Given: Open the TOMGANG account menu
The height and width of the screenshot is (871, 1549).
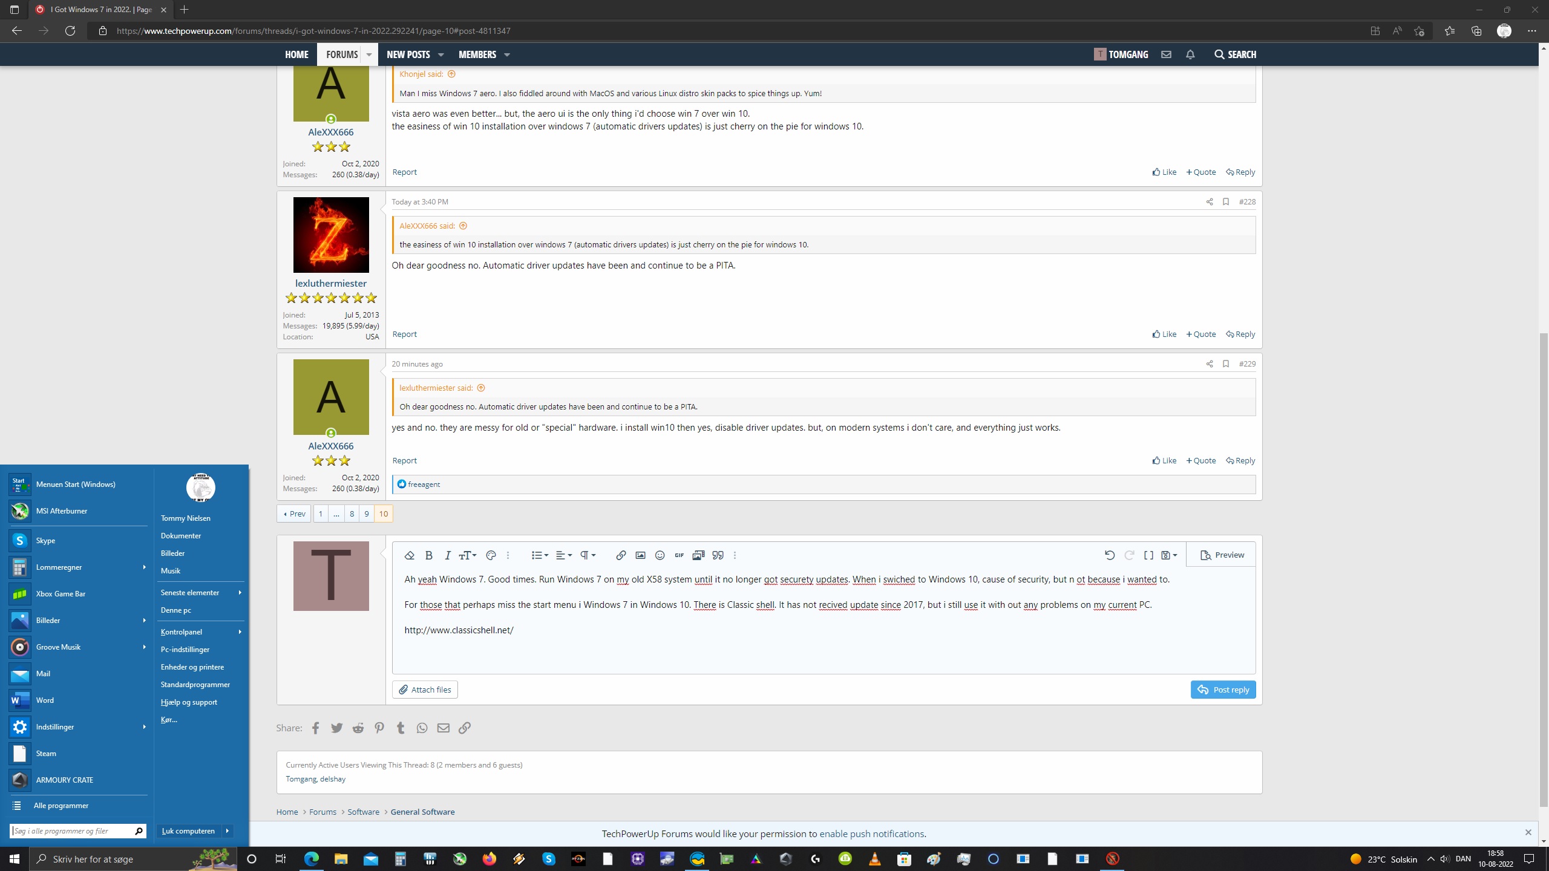Looking at the screenshot, I should click(x=1121, y=54).
